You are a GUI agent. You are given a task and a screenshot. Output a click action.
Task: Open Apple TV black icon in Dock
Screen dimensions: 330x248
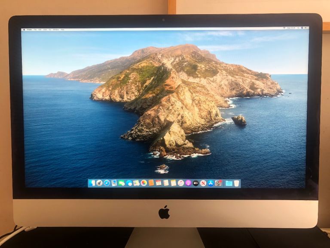click(x=196, y=183)
